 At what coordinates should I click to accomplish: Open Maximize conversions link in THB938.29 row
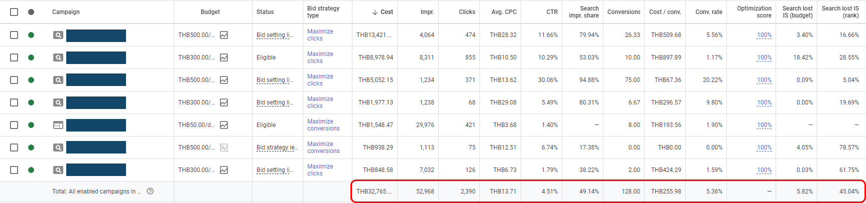[323, 147]
